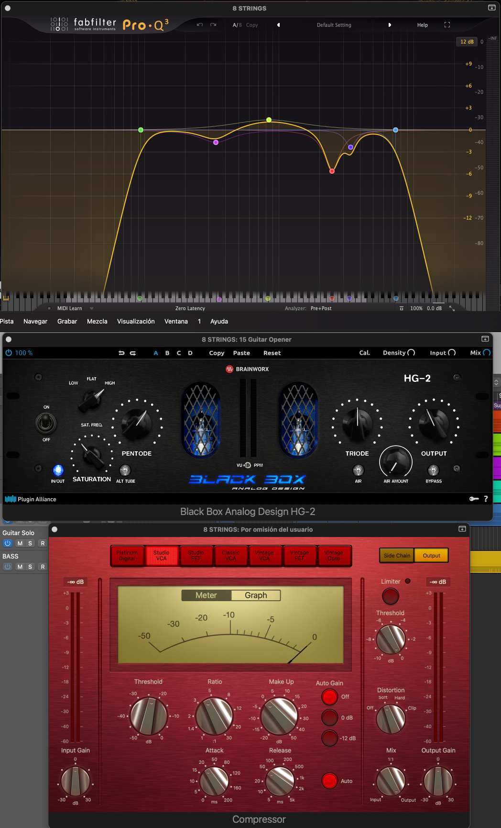Undo in the HG-2 plugin toolbar
Image resolution: width=501 pixels, height=828 pixels.
point(121,353)
